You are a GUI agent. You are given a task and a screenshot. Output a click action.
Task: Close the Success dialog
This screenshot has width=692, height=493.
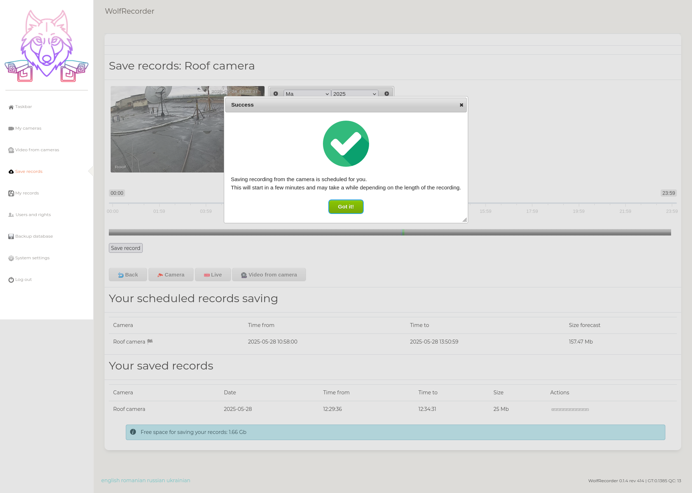[461, 105]
